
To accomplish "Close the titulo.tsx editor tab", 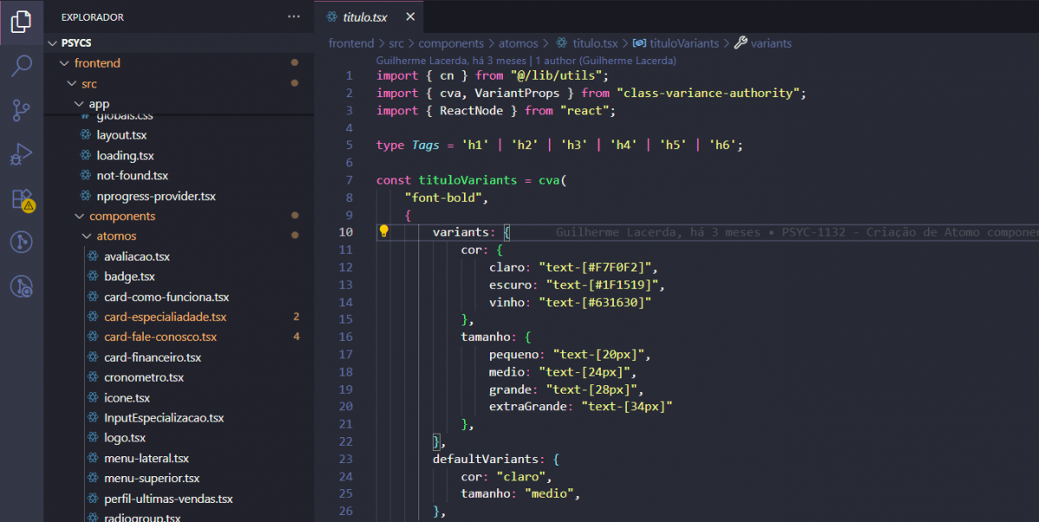I will coord(410,17).
